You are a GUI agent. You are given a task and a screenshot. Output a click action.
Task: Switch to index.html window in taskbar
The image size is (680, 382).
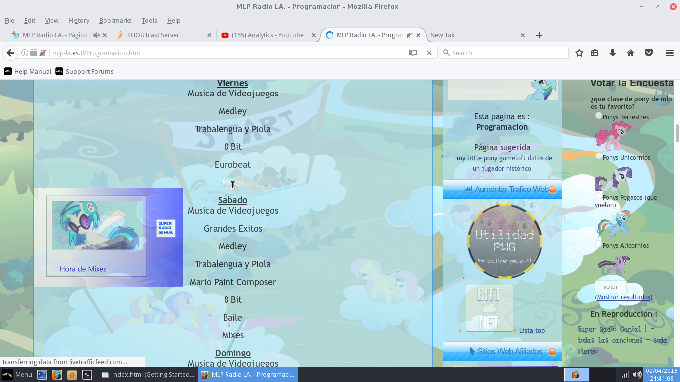click(x=148, y=375)
